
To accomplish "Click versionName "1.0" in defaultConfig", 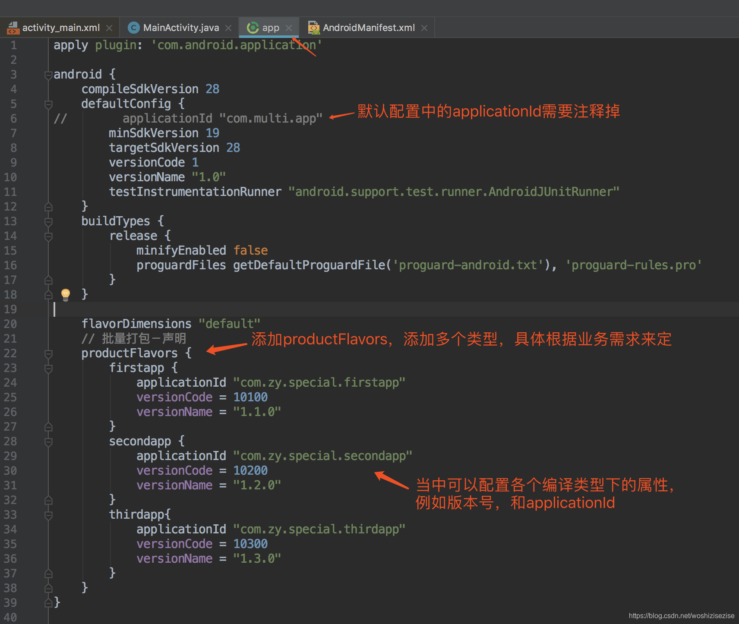I will point(167,177).
